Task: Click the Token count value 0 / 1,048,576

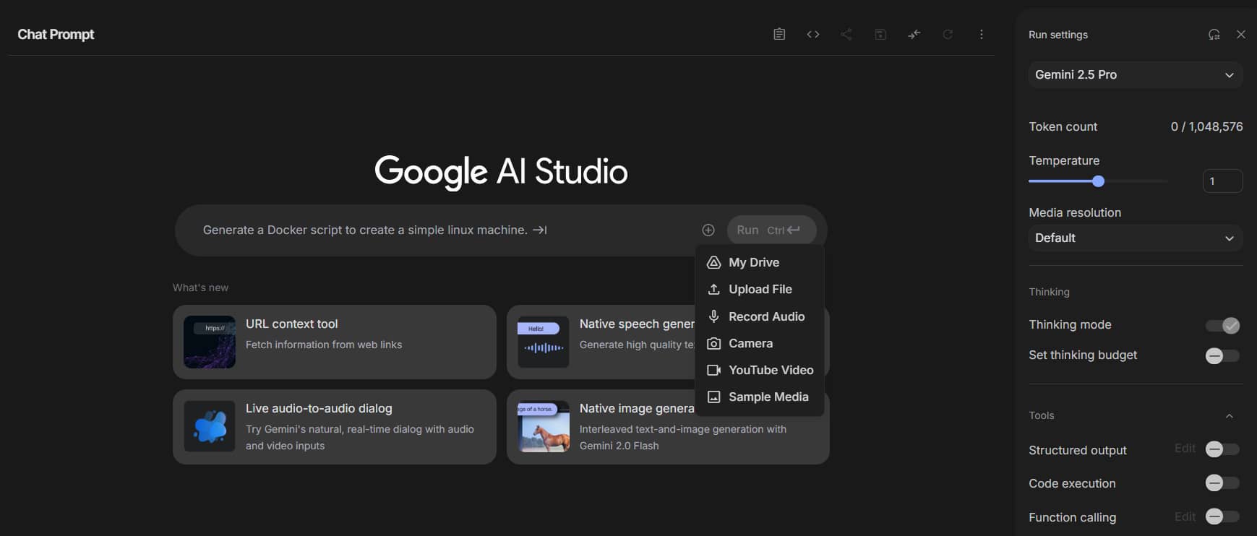Action: 1206,126
